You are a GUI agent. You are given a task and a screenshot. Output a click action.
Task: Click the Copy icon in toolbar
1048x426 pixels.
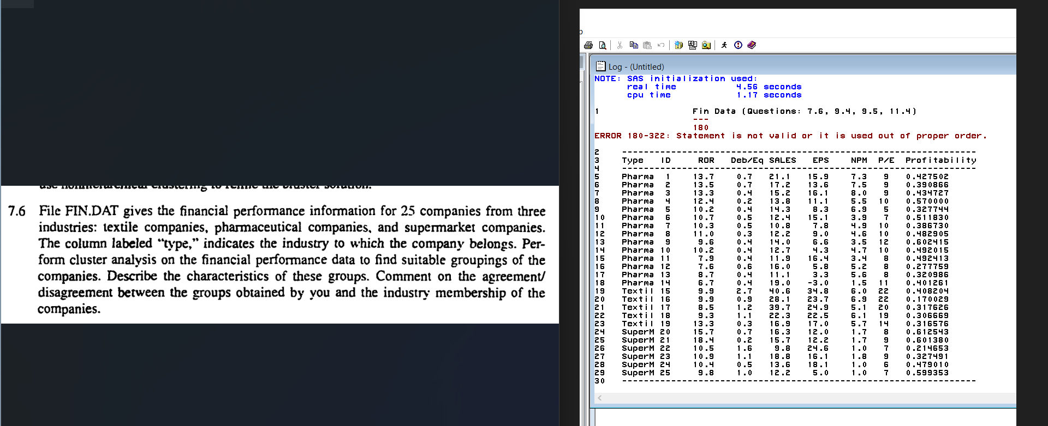pos(634,45)
